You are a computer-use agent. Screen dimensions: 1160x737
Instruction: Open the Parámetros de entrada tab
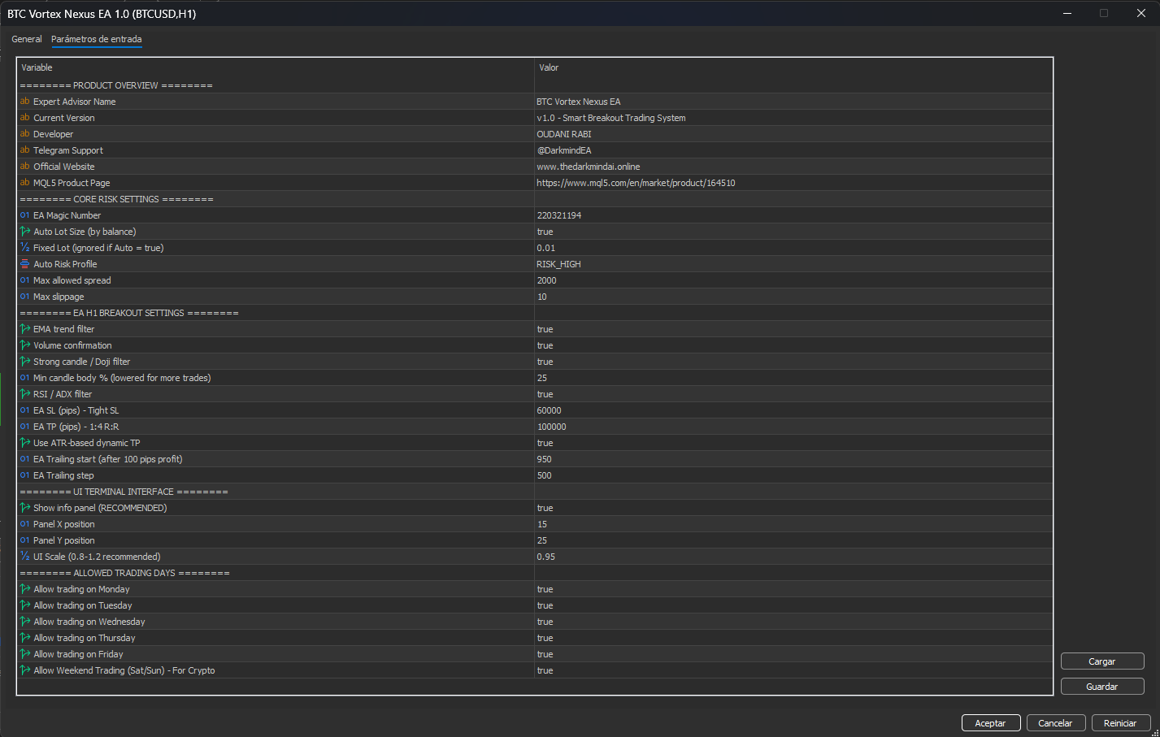pos(97,39)
